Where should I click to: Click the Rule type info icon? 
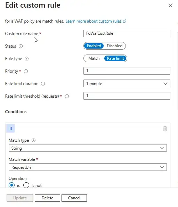26,59
